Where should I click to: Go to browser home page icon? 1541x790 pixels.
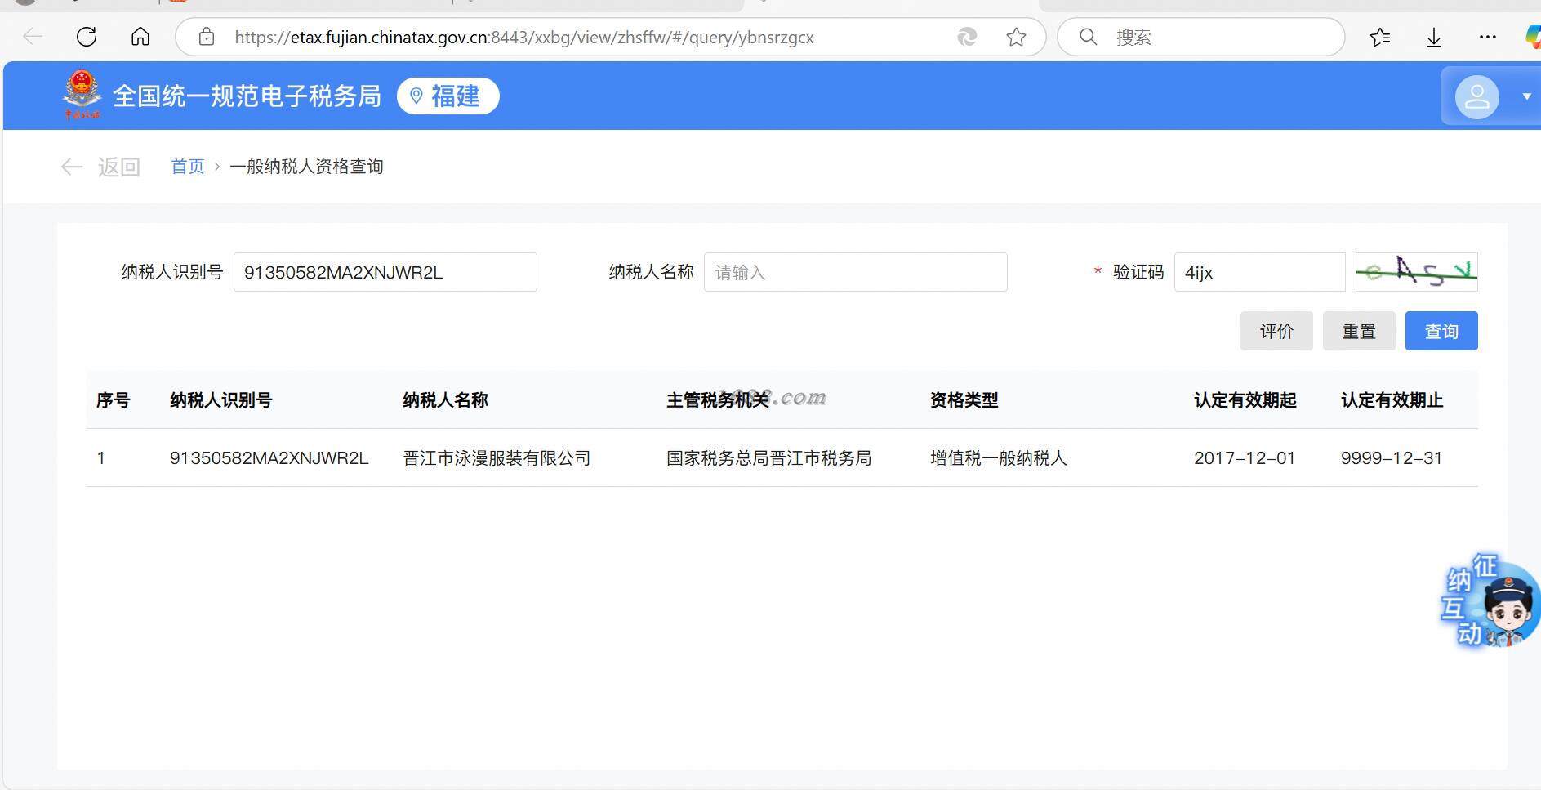pyautogui.click(x=140, y=37)
